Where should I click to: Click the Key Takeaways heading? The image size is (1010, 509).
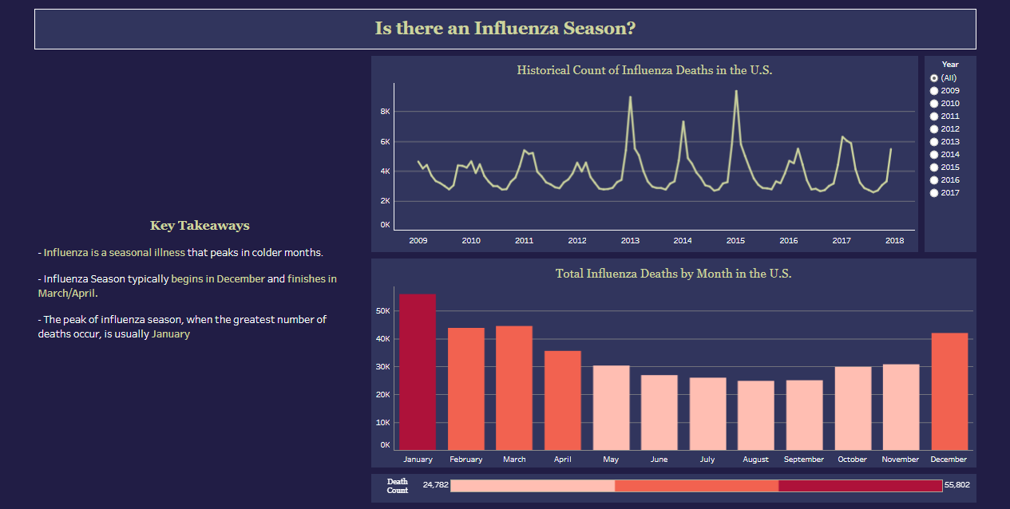coord(199,226)
